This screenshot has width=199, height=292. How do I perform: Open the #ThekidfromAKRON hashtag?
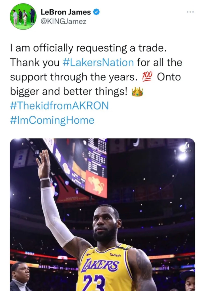click(59, 106)
